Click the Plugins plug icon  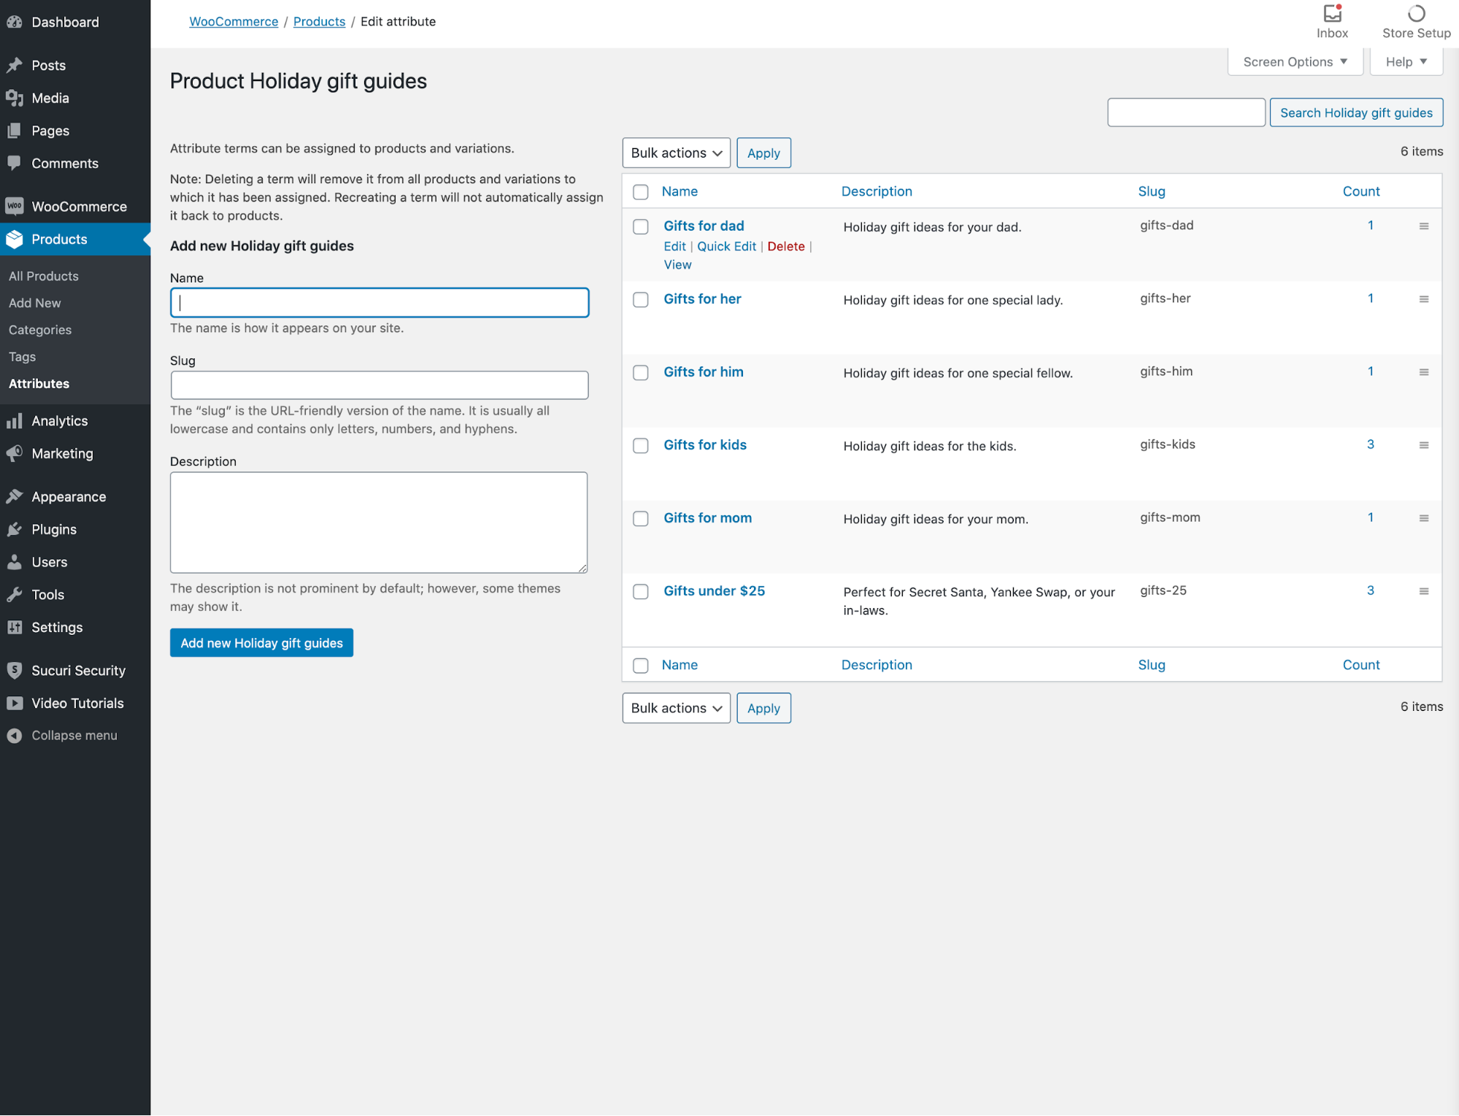tap(15, 529)
